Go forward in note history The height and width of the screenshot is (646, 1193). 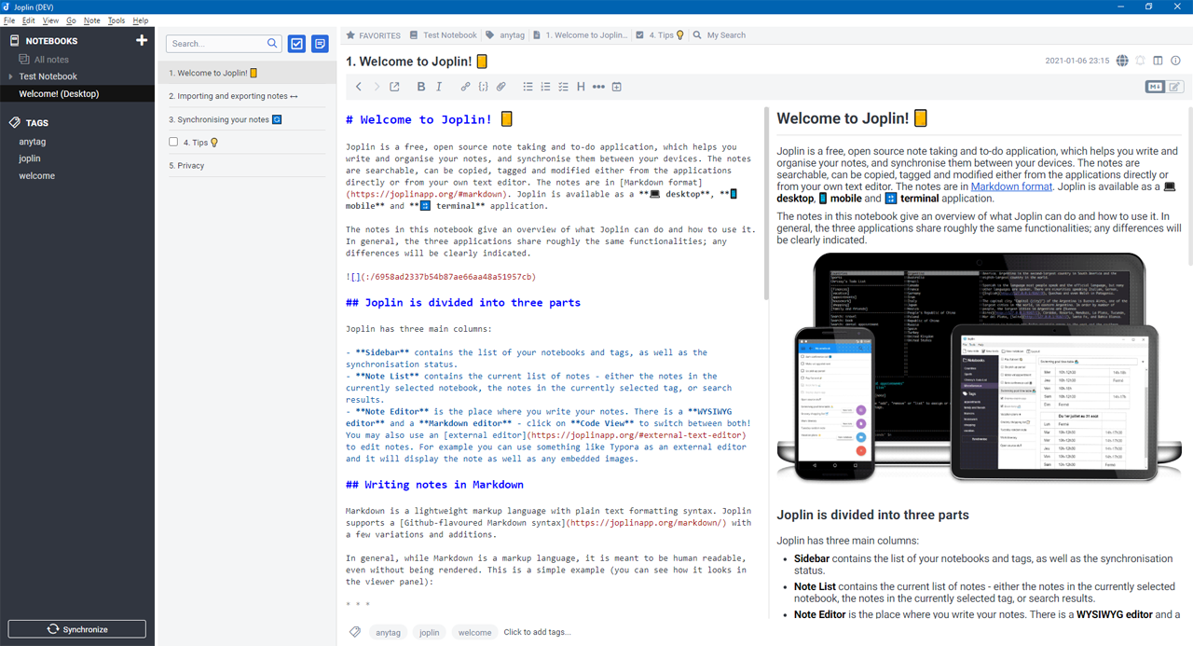pyautogui.click(x=377, y=87)
